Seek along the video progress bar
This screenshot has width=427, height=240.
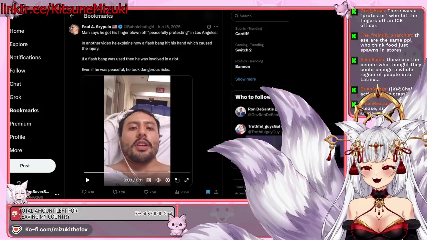tap(137, 172)
